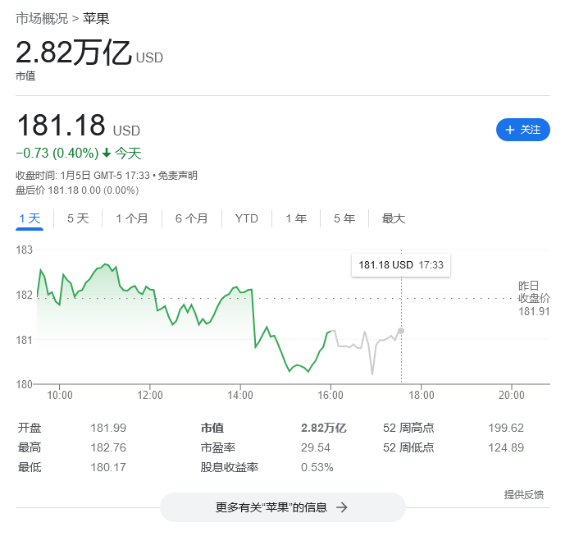Screen dimensions: 579x541
Task: Click the blue 关注 follow button
Action: 523,130
